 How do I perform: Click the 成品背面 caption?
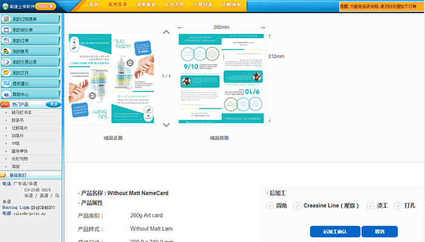[x=219, y=138]
